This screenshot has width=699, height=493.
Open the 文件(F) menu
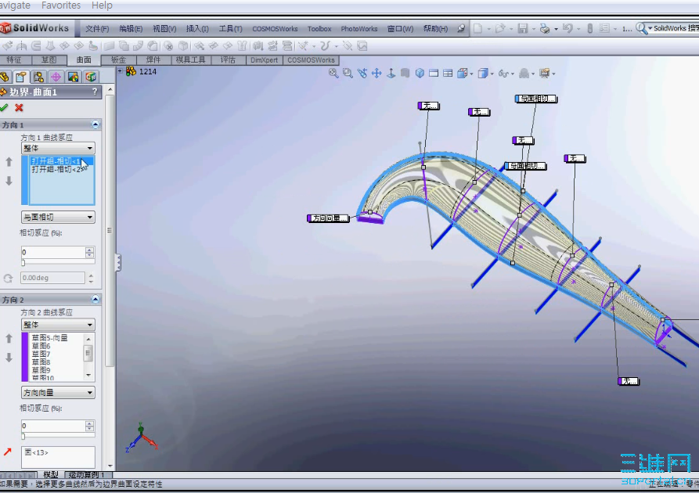97,29
